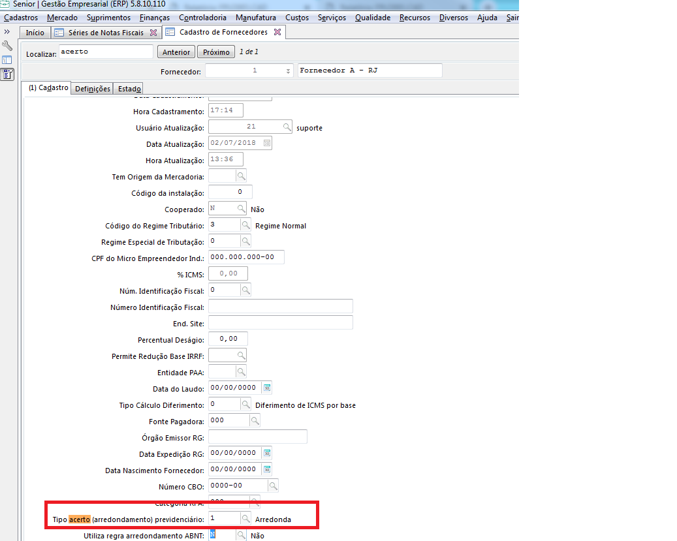This screenshot has width=677, height=541.
Task: Open lookup for Usuário Atualização field
Action: (287, 127)
